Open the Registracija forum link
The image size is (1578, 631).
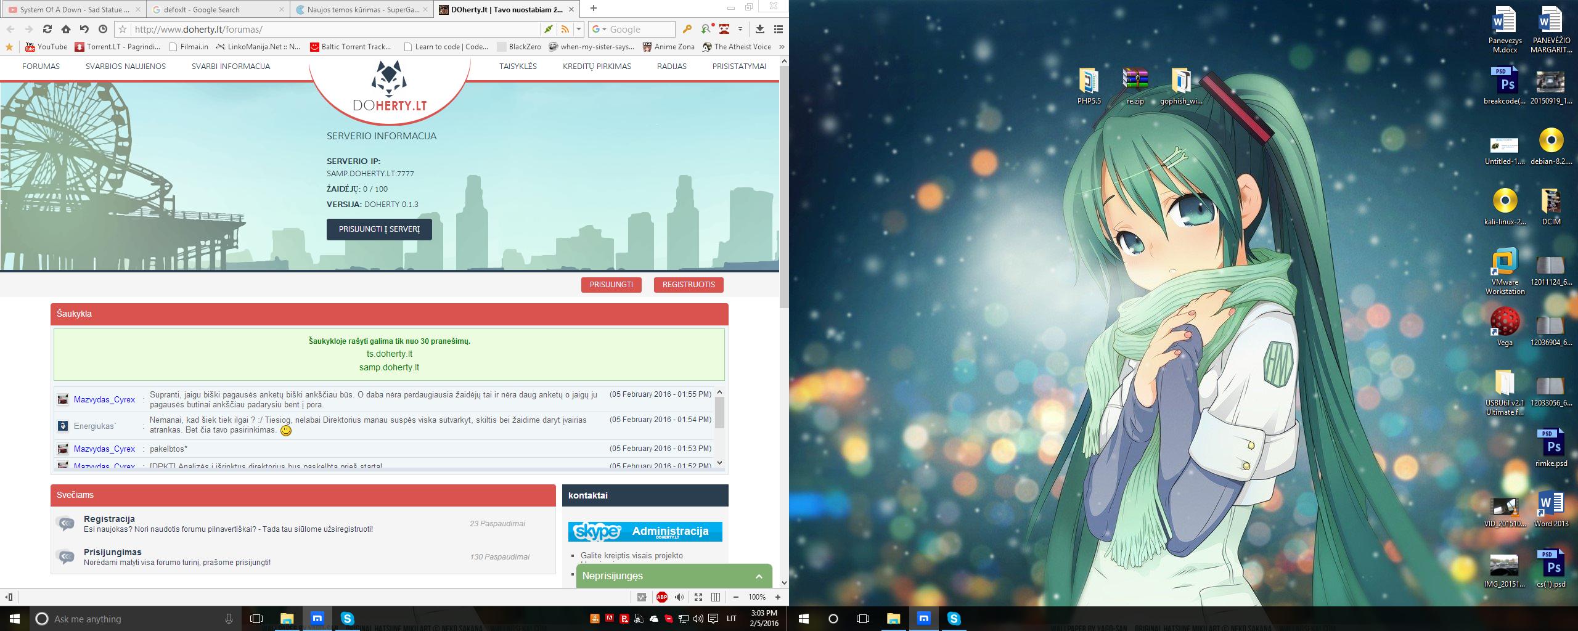click(109, 519)
